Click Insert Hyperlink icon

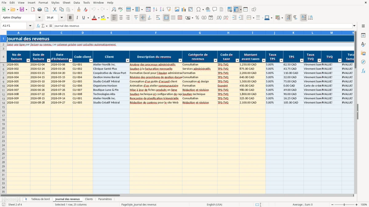tap(208, 10)
